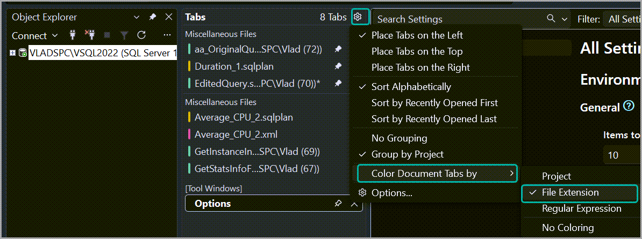Image resolution: width=642 pixels, height=239 pixels.
Task: Open the General help question icon
Action: point(628,107)
